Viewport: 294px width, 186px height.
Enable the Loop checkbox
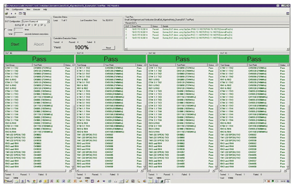5,30
